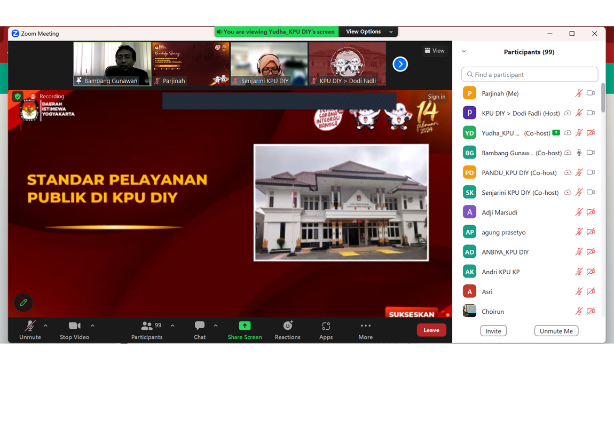Toggle the Participants panel button
The image size is (614, 436).
coord(147,326)
